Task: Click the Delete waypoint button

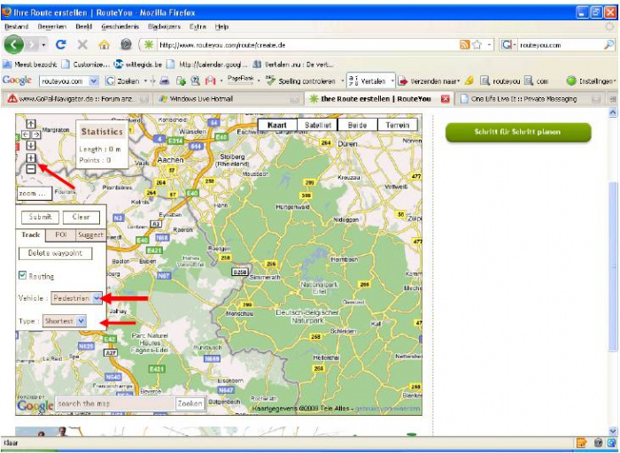Action: coord(55,253)
